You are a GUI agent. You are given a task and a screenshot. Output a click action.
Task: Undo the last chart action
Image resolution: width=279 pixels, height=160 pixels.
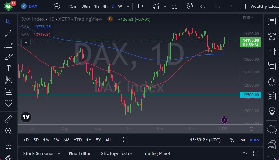217,7
